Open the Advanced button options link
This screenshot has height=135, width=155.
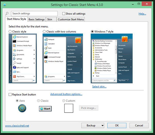[x=66, y=94]
